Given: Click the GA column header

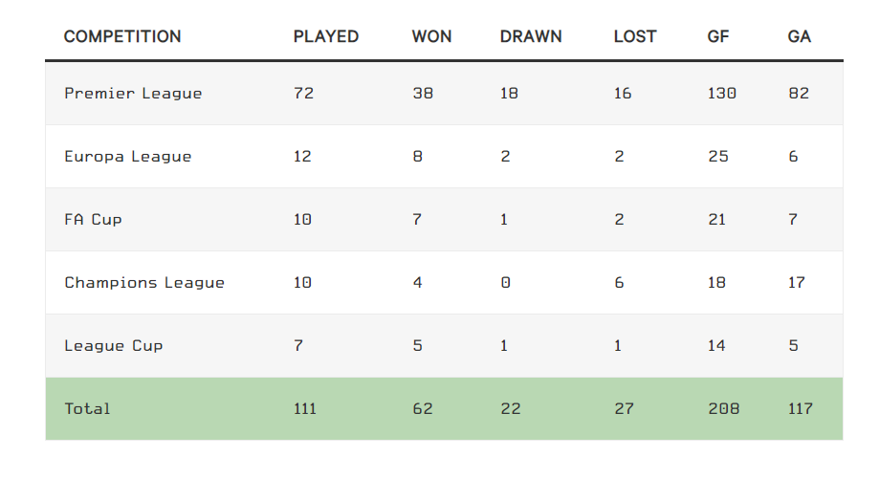Looking at the screenshot, I should coord(799,36).
